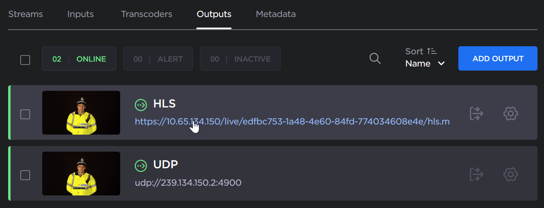Filter outputs by 00 ALERT status
544x208 pixels.
(x=158, y=59)
